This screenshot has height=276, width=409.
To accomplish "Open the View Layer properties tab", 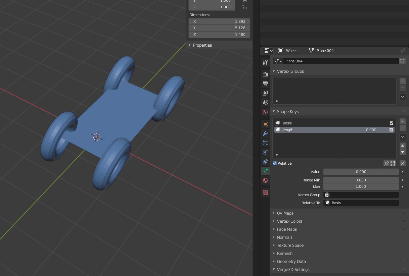I will click(x=265, y=93).
